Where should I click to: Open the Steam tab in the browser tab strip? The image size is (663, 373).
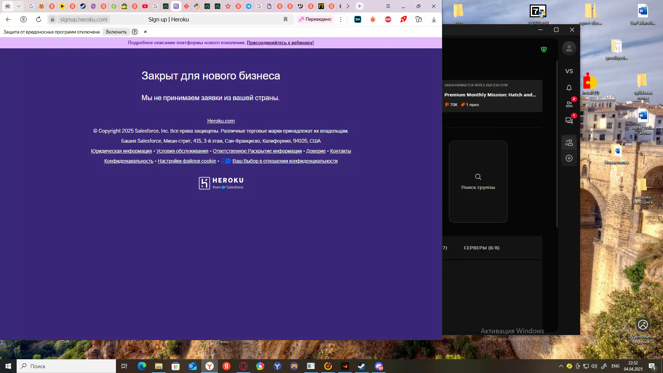(83, 6)
